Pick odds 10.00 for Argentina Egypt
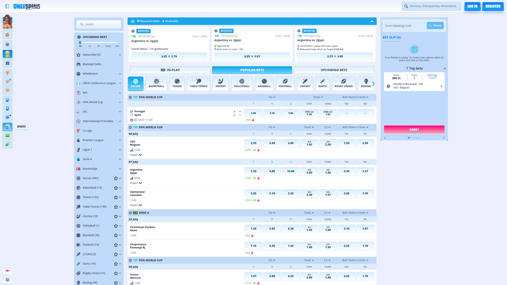This screenshot has width=507, height=285. (291, 171)
